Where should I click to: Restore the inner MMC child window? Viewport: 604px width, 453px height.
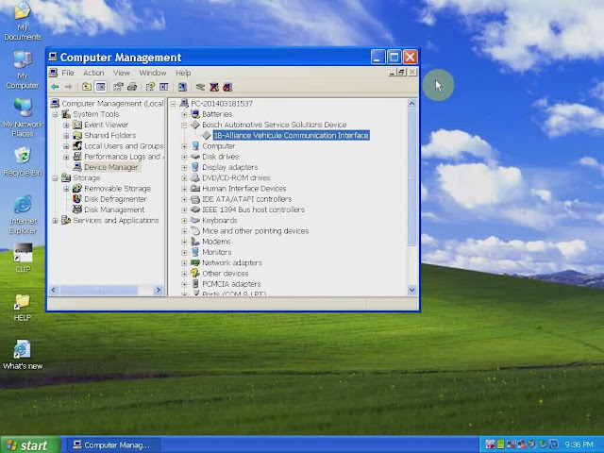tap(402, 72)
